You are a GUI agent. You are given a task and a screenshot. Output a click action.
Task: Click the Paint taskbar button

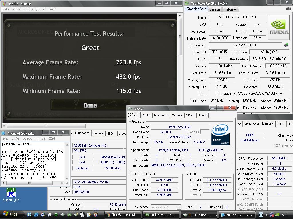pyautogui.click(x=123, y=215)
